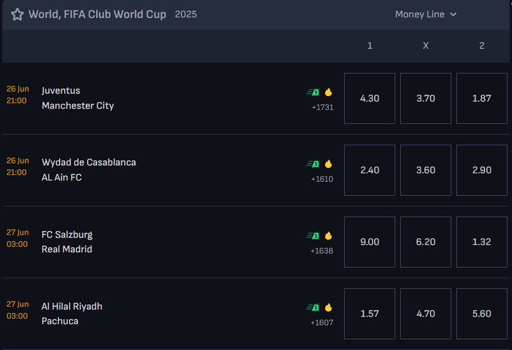Open the Money Line market dropdown

coord(426,14)
